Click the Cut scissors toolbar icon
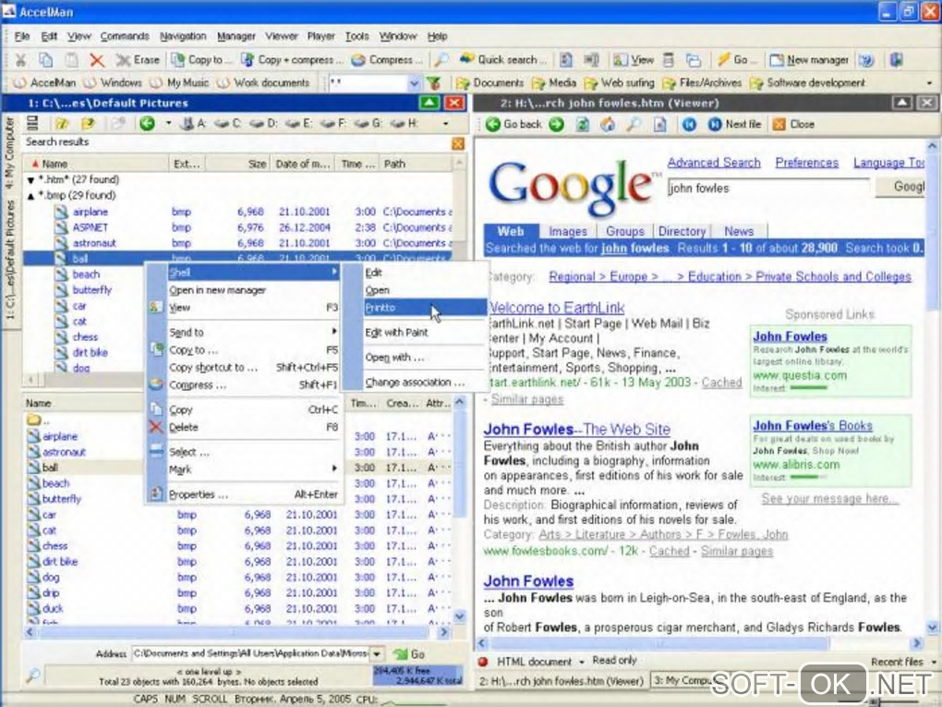942x707 pixels. [x=20, y=59]
